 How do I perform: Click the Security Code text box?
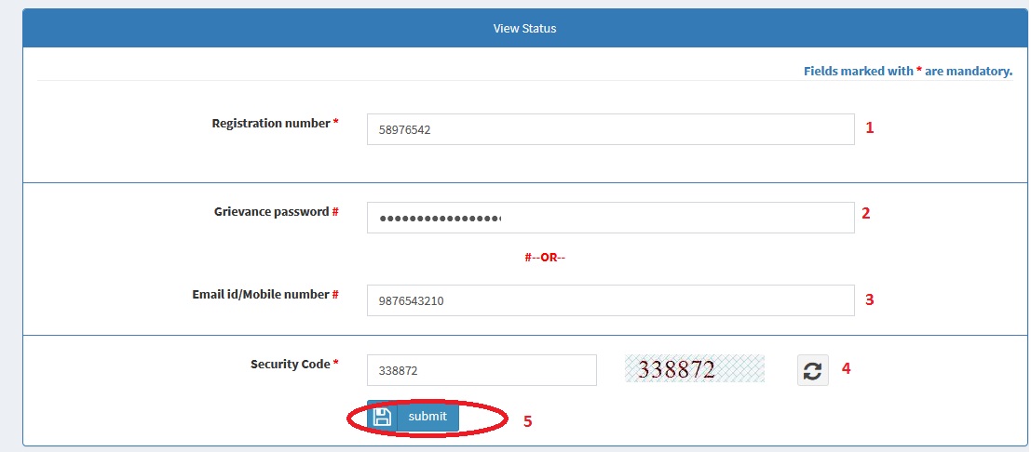click(481, 370)
